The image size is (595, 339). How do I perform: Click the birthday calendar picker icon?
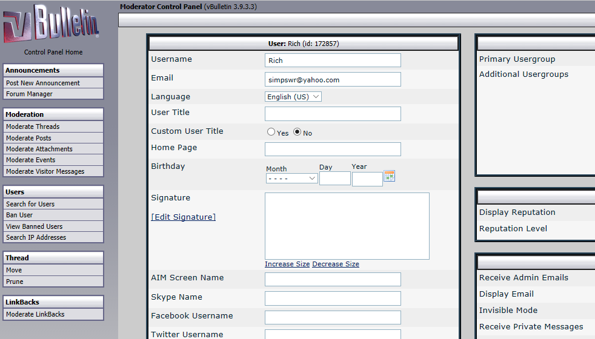390,176
